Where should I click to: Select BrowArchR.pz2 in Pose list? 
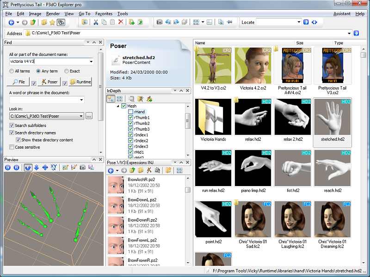point(146,185)
